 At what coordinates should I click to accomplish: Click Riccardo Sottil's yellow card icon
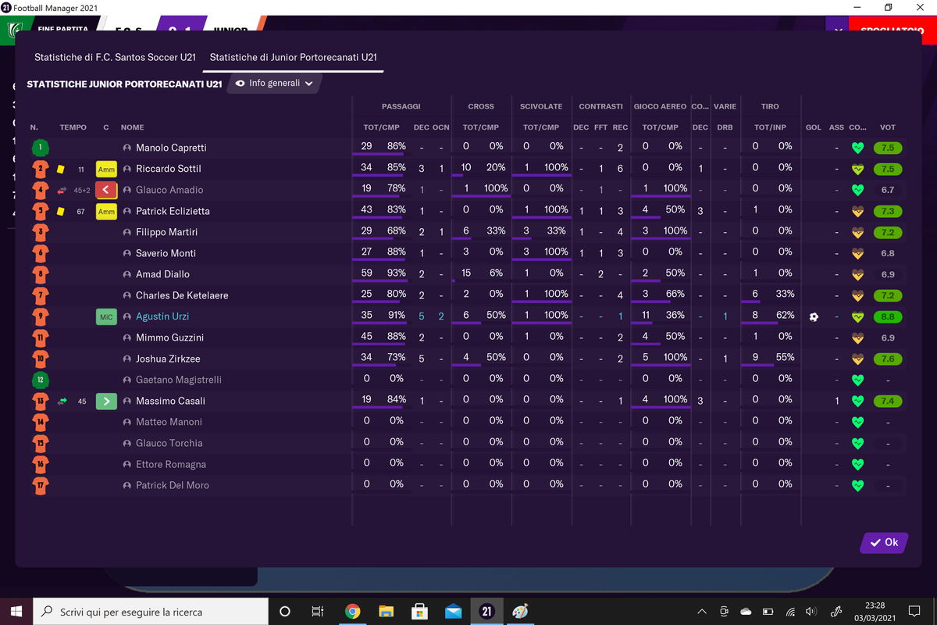60,169
